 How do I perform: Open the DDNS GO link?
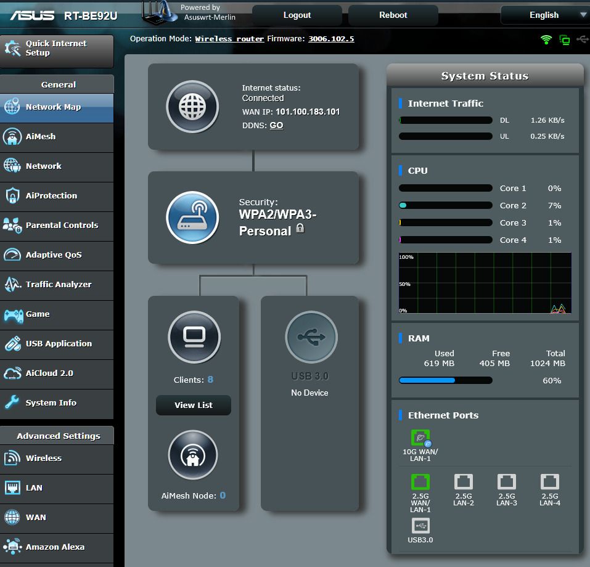point(276,125)
